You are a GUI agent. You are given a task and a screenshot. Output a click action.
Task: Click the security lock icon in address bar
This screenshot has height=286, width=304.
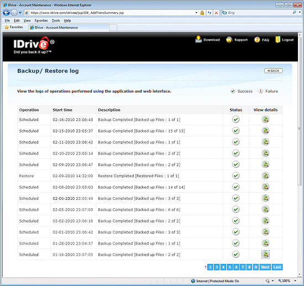[202, 13]
